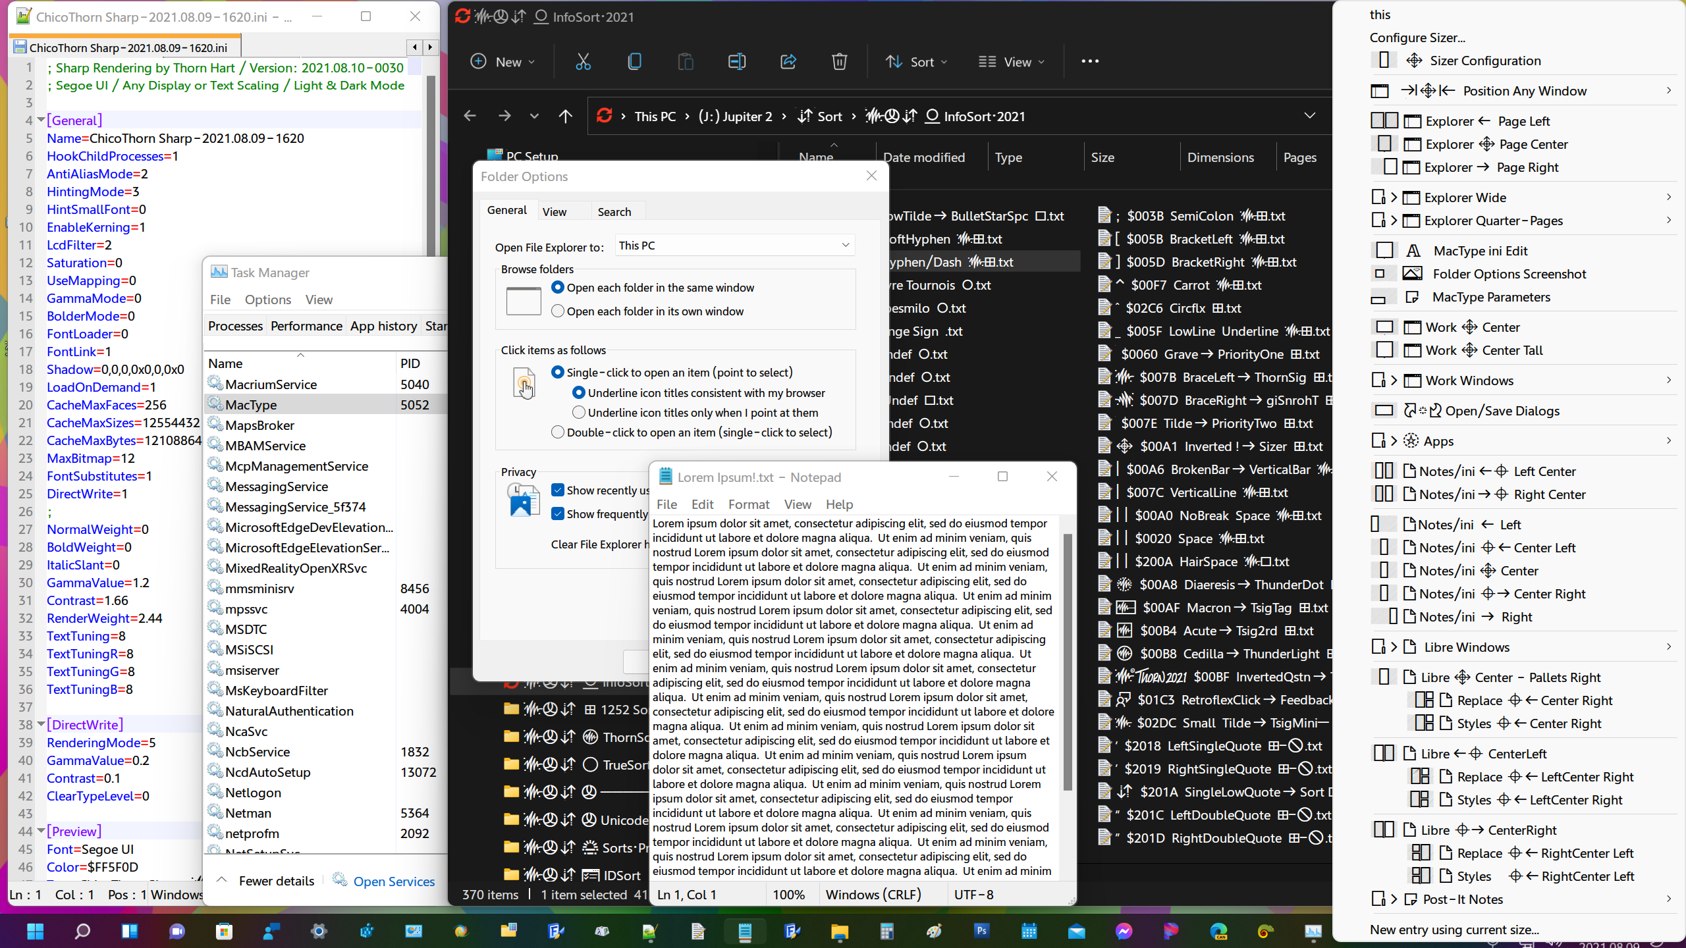Share the selected file from Explorer toolbar

788,61
